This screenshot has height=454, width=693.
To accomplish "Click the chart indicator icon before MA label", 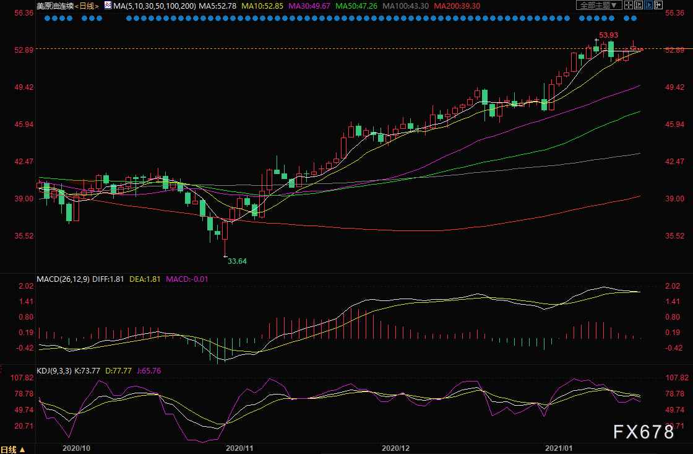I will pyautogui.click(x=108, y=6).
